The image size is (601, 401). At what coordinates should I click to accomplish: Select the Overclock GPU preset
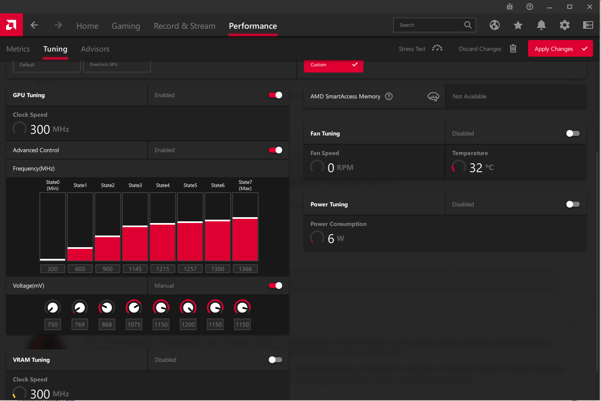coord(117,66)
